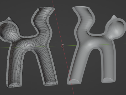This screenshot has width=126, height=95.
Task: Click the purple origin dot on wireframe cat
Action: click(x=28, y=44)
